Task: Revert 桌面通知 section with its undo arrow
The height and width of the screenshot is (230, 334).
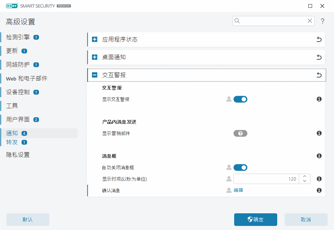Action: (x=319, y=57)
